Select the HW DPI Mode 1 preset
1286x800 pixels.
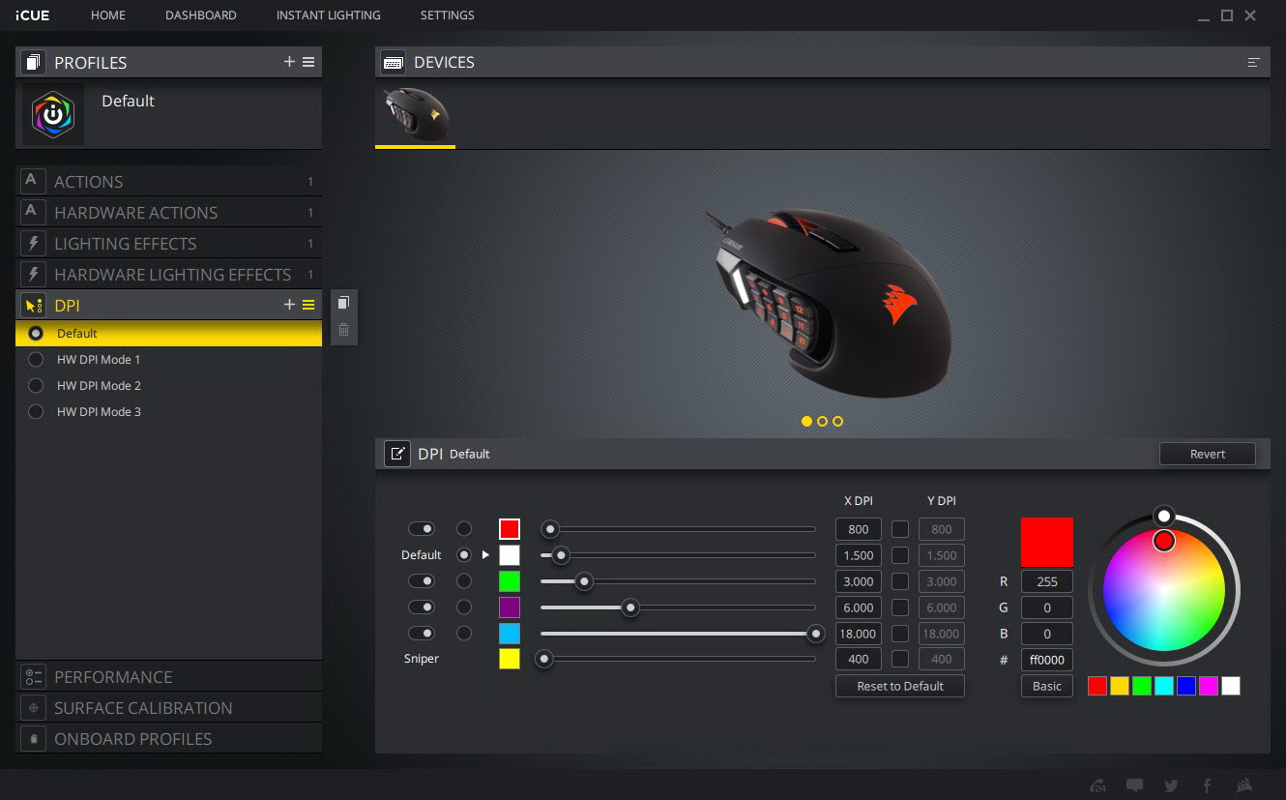(x=169, y=359)
